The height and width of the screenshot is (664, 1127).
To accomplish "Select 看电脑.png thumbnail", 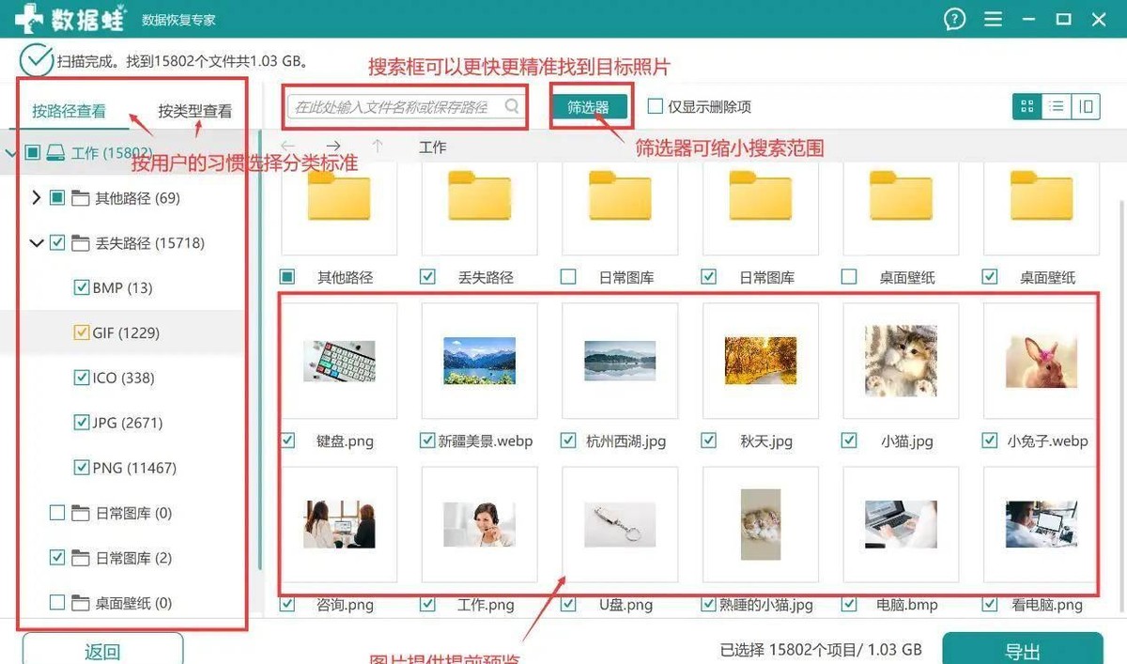I will (1042, 524).
